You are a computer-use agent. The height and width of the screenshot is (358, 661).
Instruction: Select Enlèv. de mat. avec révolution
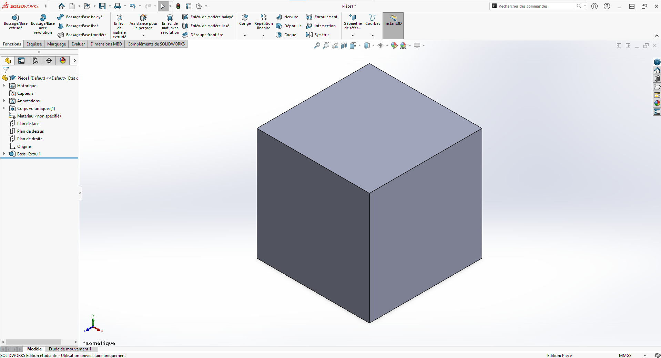170,24
